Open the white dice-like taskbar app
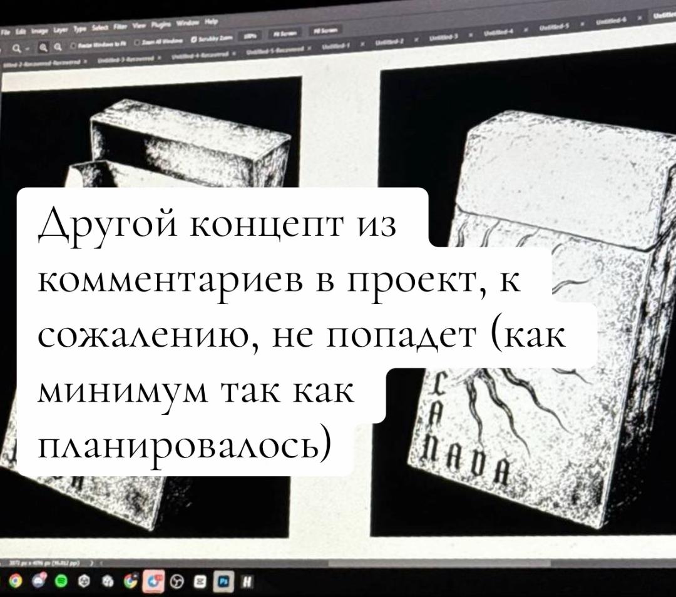676x597 pixels. tap(107, 582)
